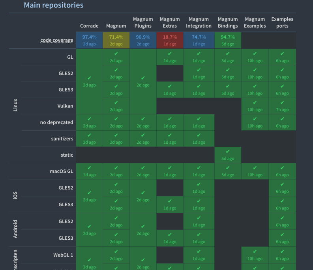Image resolution: width=313 pixels, height=270 pixels.
Task: Open Magnum Bindings Linux GL build status
Action: [228, 57]
